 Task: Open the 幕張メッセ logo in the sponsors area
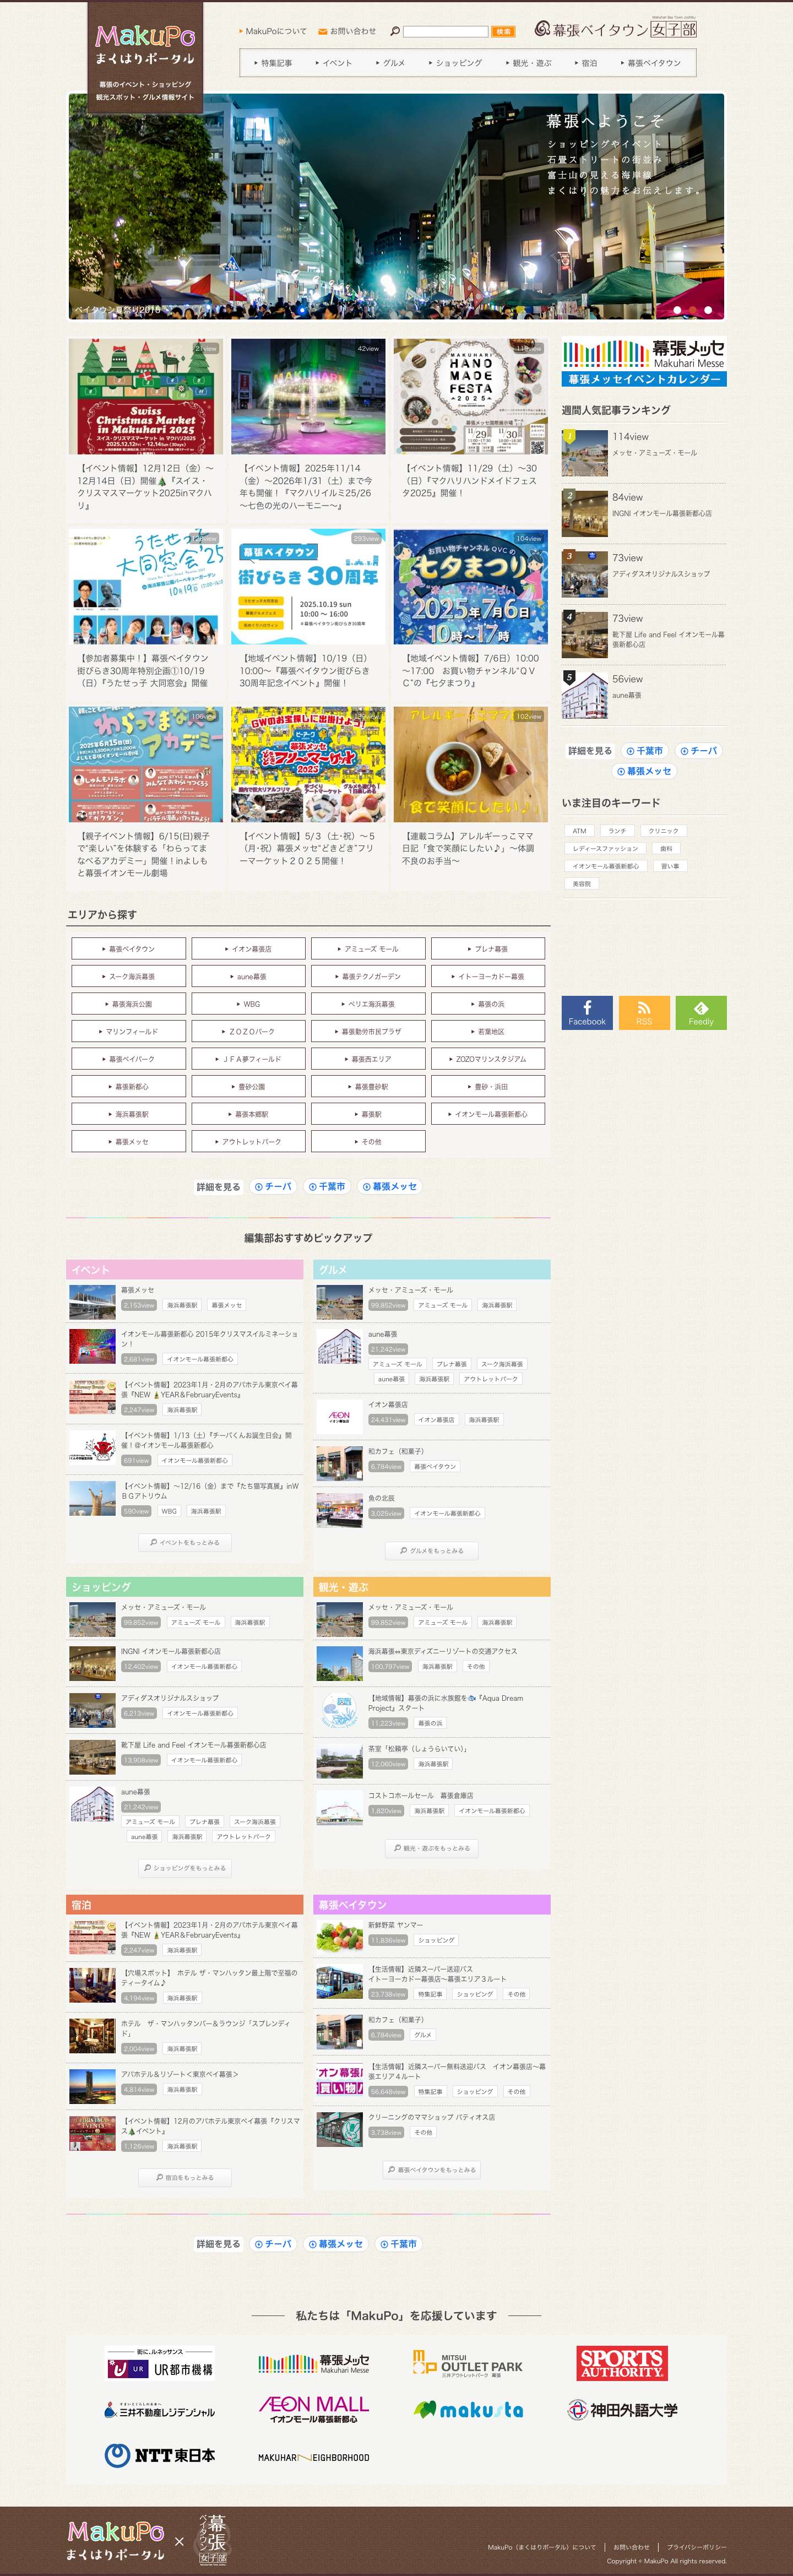tap(314, 2364)
